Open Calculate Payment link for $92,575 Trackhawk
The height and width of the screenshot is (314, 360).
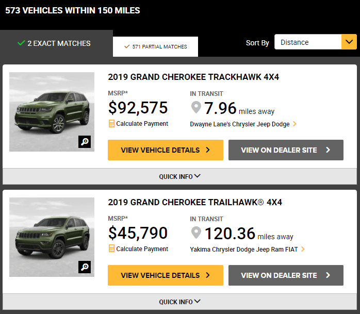click(142, 124)
